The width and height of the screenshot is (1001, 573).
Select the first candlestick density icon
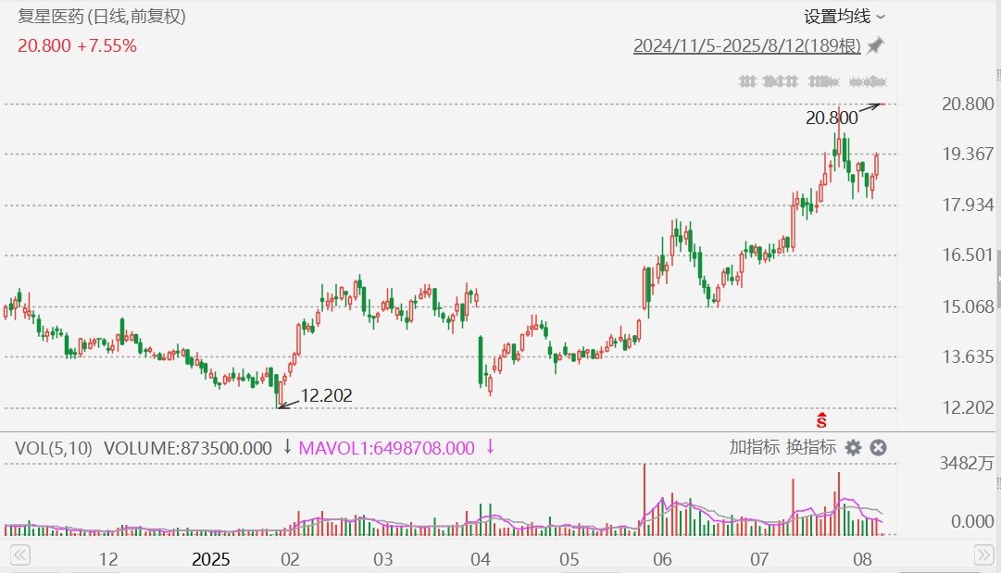coord(747,81)
